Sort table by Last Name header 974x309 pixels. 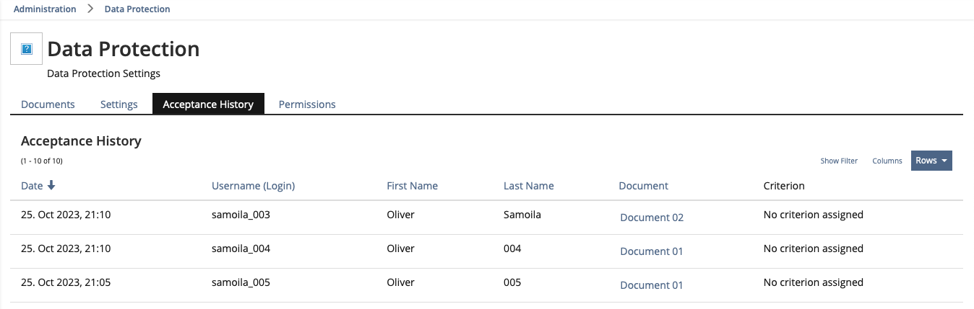pos(528,186)
